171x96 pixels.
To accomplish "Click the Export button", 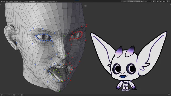I will pos(125,1).
